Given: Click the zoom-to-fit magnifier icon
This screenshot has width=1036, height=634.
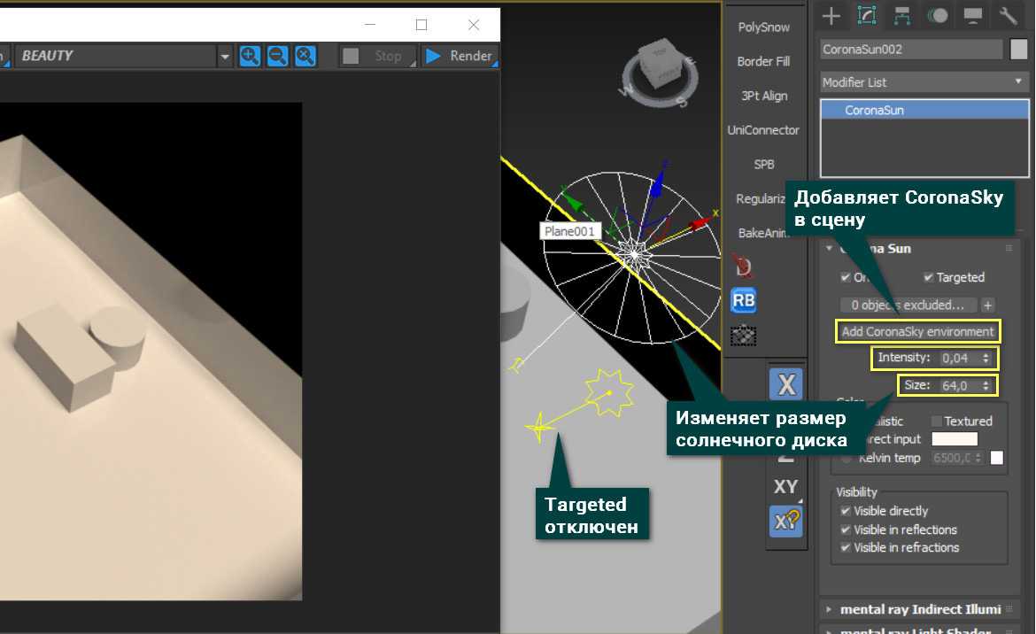Looking at the screenshot, I should (305, 56).
